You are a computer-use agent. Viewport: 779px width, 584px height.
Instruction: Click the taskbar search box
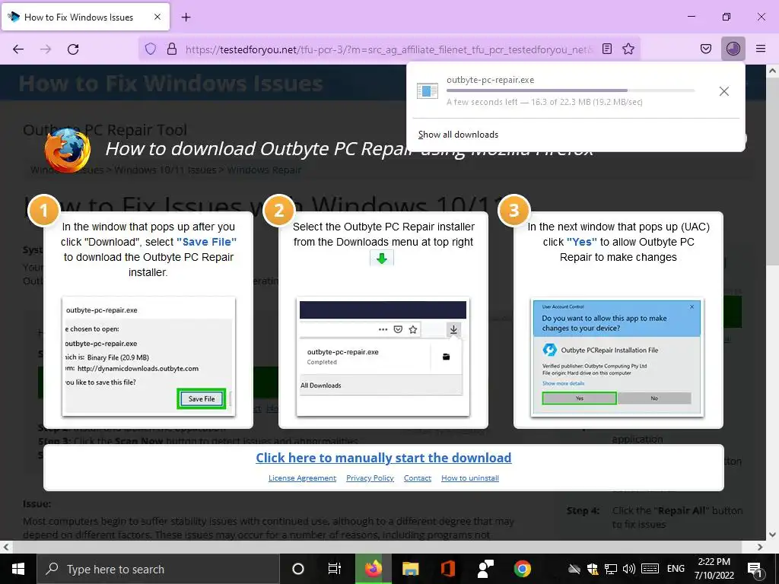click(x=158, y=569)
